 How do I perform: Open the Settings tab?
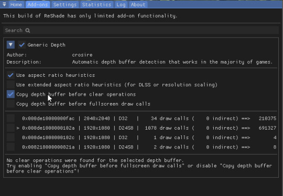click(65, 5)
